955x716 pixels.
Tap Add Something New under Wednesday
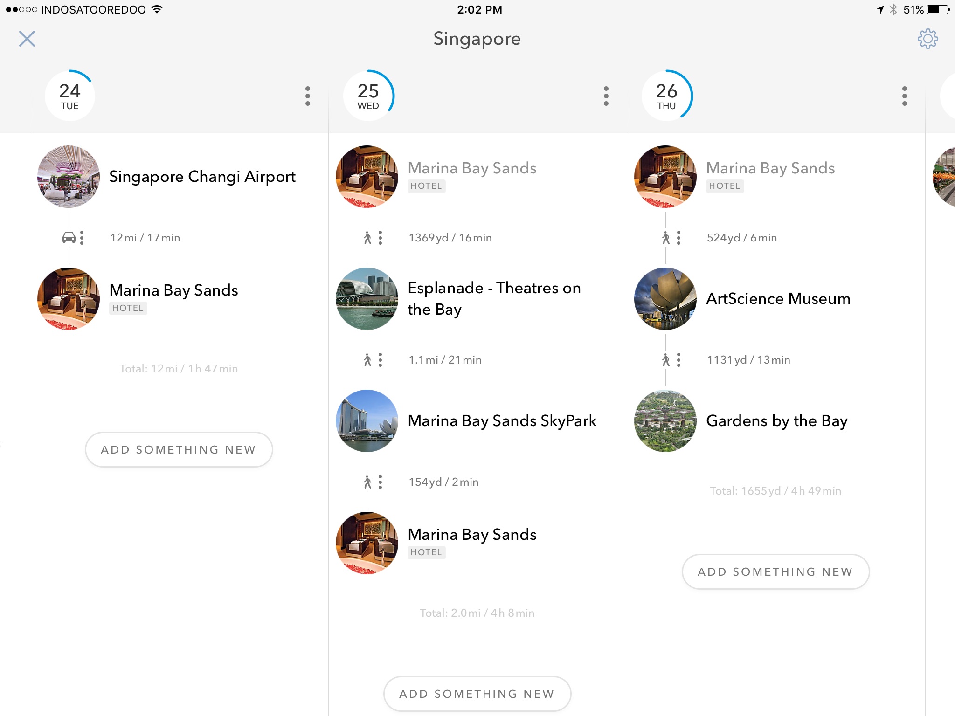(x=477, y=694)
